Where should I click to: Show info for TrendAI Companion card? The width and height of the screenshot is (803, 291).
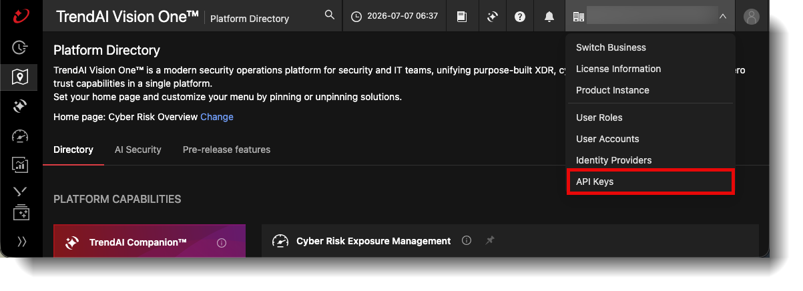pyautogui.click(x=222, y=243)
